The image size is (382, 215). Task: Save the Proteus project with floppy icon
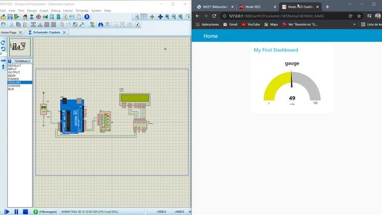10,17
